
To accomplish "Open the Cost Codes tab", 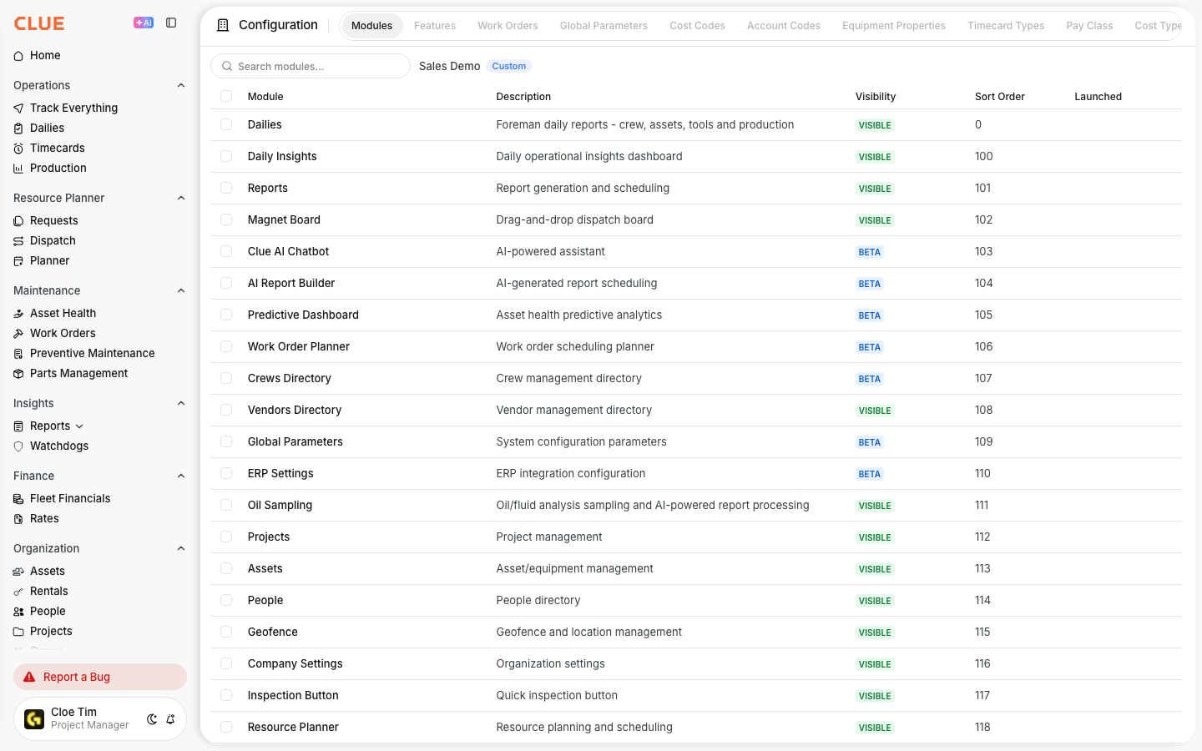I will (697, 26).
